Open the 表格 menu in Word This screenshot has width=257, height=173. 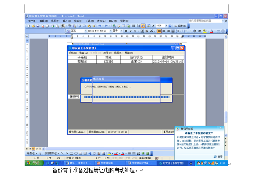[101, 21]
